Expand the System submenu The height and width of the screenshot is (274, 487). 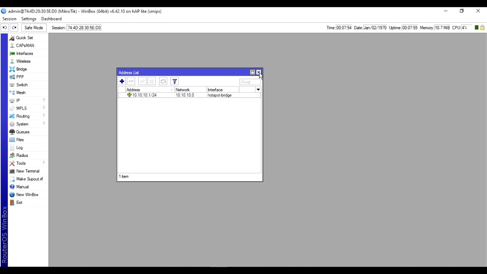tap(28, 124)
